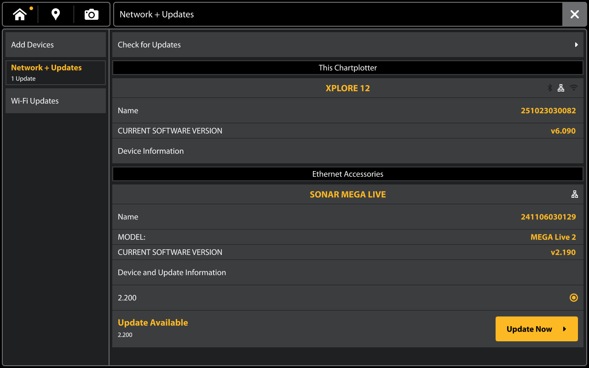Expand Check for Updates arrow
589x368 pixels.
(x=576, y=45)
